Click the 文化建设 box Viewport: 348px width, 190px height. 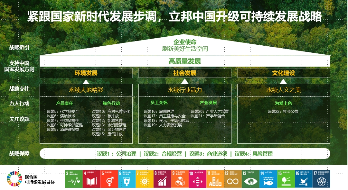tap(284, 73)
